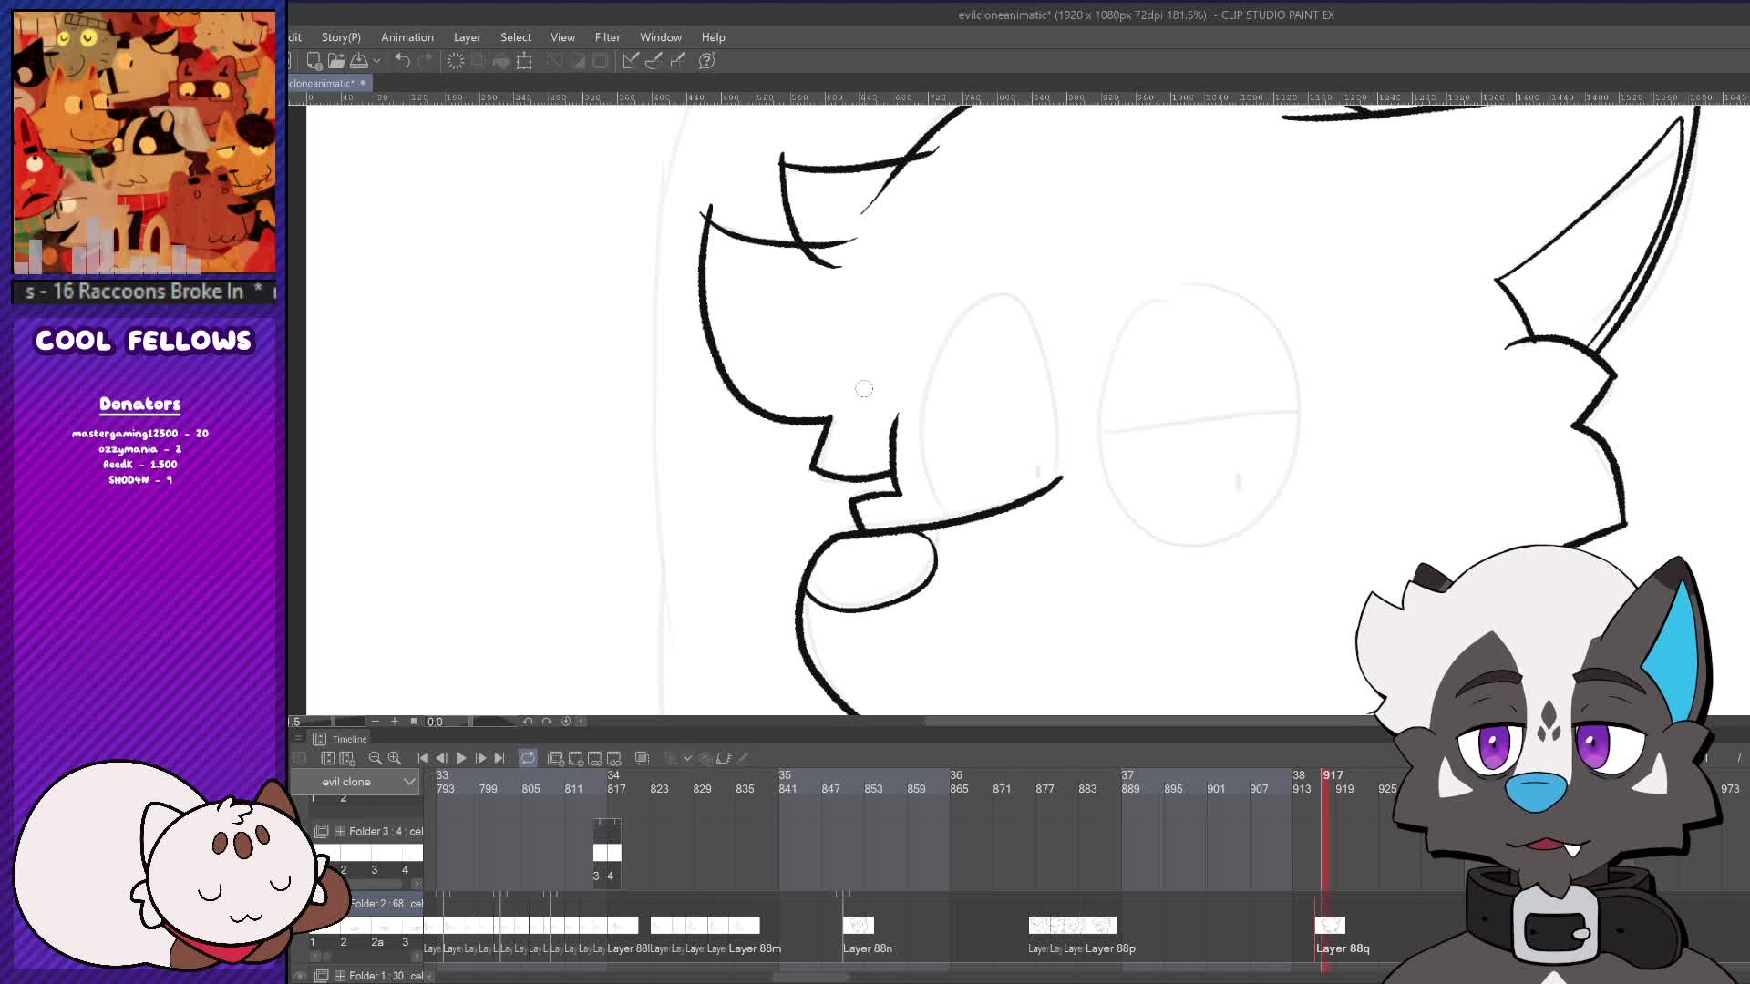Open the Layer menu
This screenshot has width=1750, height=984.
click(x=468, y=37)
